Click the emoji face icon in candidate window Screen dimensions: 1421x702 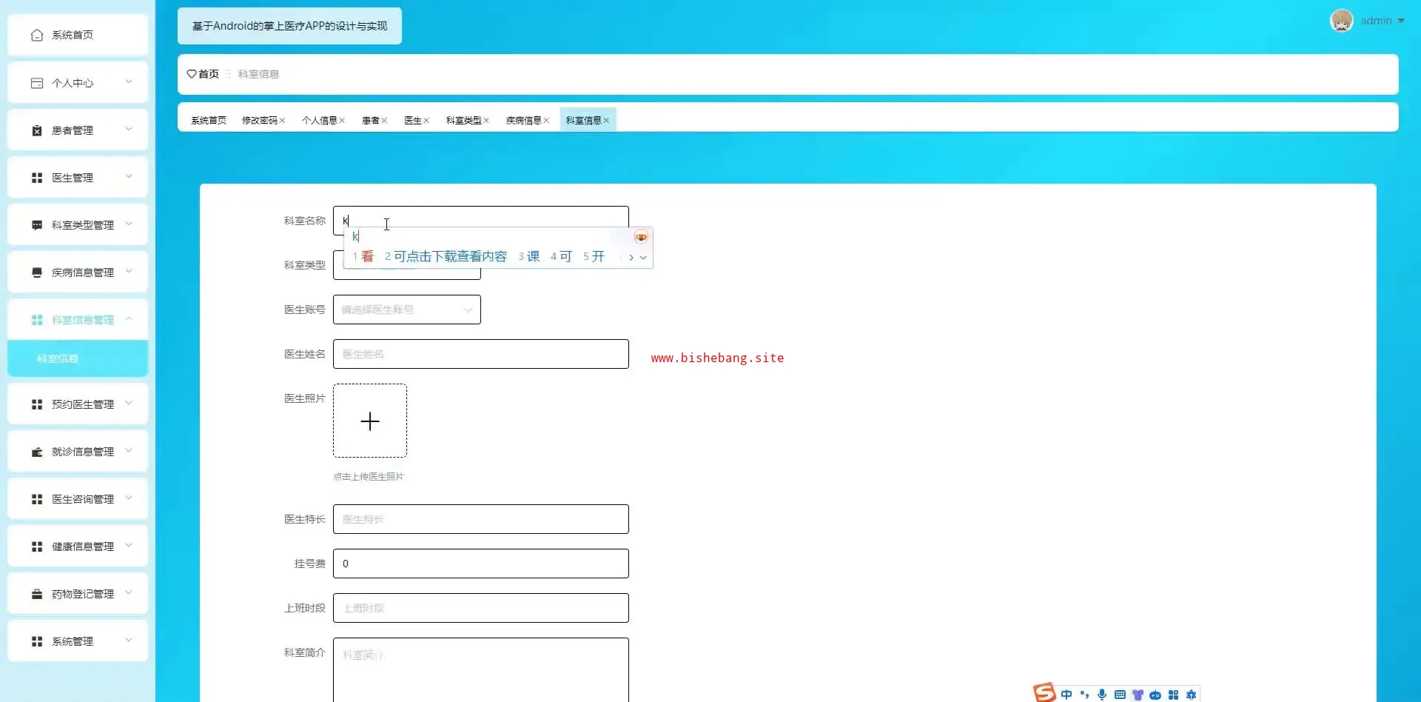641,237
